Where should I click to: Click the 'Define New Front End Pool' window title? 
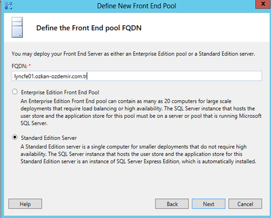[x=136, y=6]
